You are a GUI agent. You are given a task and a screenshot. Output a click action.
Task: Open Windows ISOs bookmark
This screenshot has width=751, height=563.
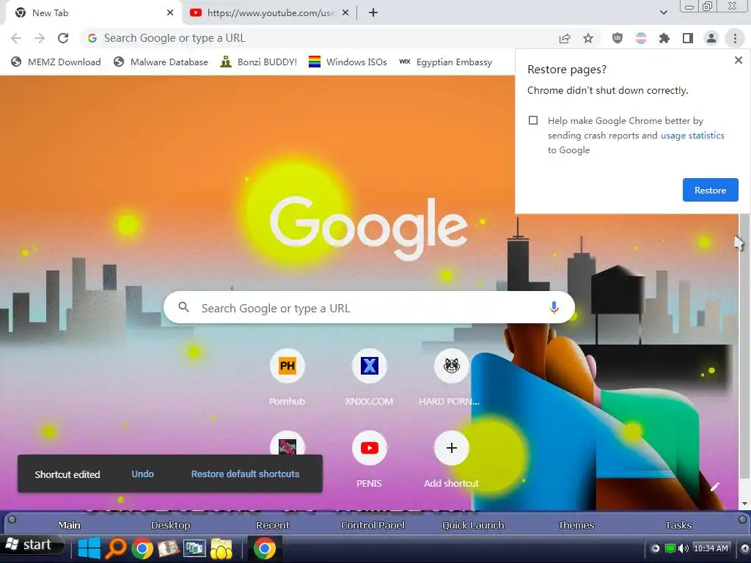348,62
